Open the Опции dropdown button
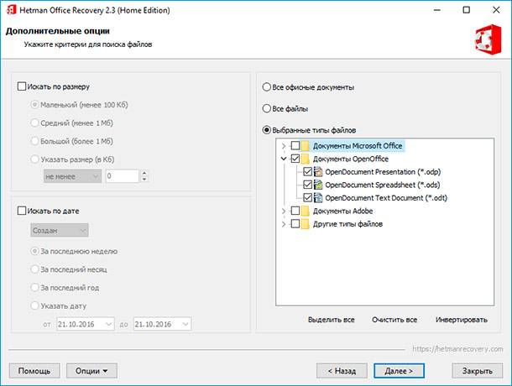The image size is (512, 386). click(91, 371)
